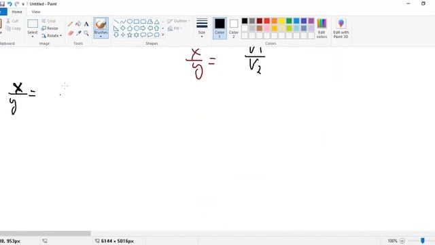Image resolution: width=435 pixels, height=245 pixels.
Task: Pick the dark red color swatch
Action: point(260,21)
